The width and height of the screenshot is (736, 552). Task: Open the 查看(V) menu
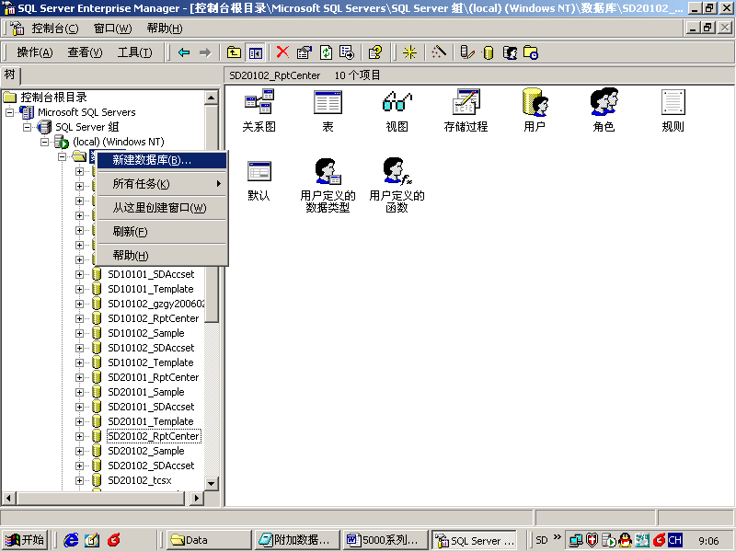[85, 52]
